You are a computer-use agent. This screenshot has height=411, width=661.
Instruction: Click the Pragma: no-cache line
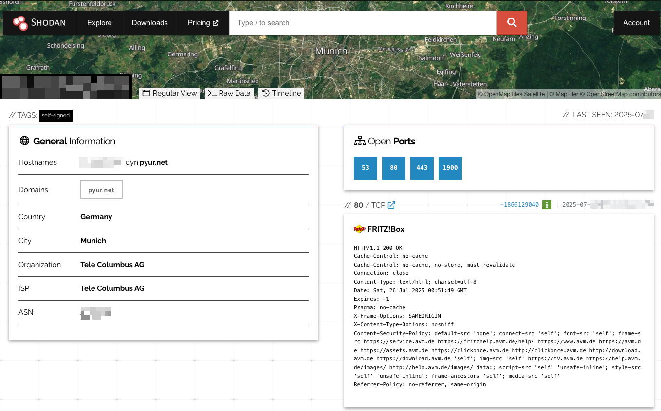click(380, 307)
